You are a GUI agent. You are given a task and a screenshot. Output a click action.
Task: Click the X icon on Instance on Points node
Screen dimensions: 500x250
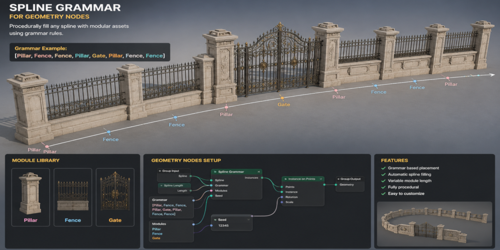(x=321, y=179)
